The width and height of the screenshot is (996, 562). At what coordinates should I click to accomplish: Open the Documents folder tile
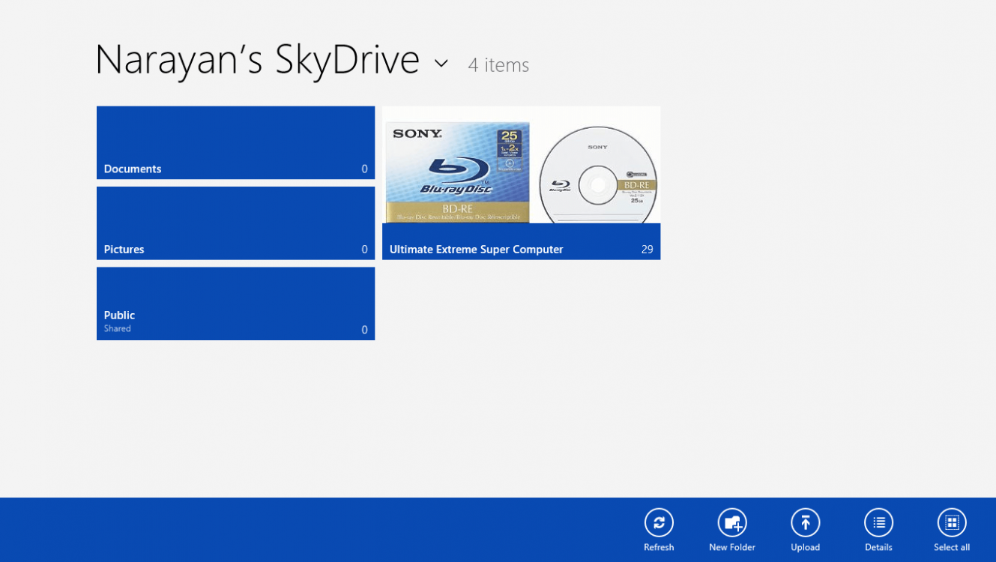[x=235, y=142]
